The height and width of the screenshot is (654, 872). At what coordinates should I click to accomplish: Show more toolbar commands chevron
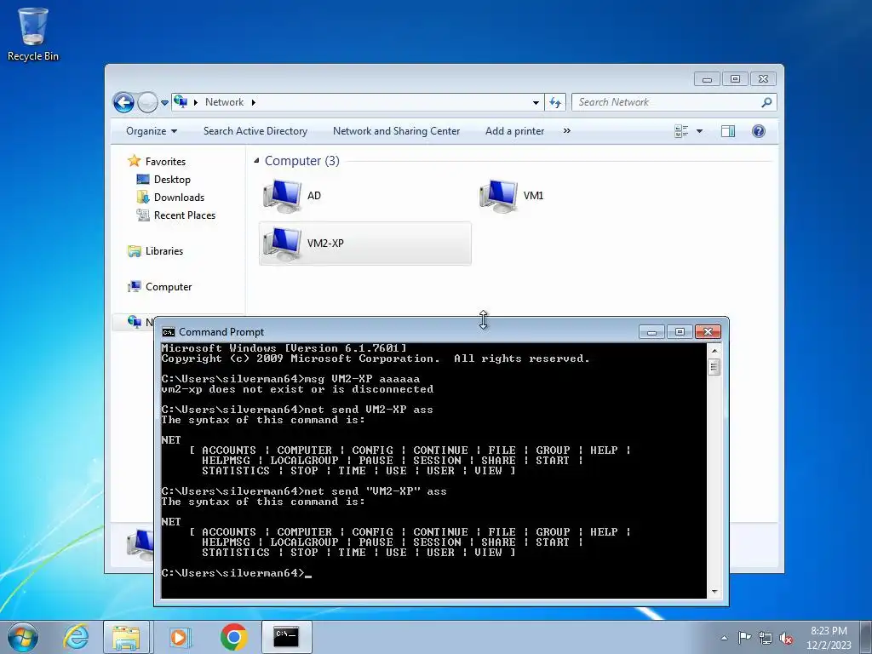[x=566, y=131]
